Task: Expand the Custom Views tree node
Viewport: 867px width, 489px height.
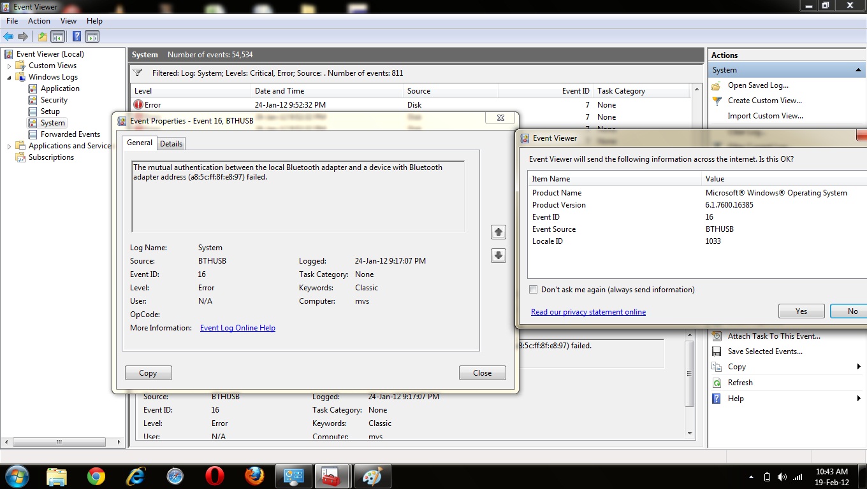Action: point(9,66)
